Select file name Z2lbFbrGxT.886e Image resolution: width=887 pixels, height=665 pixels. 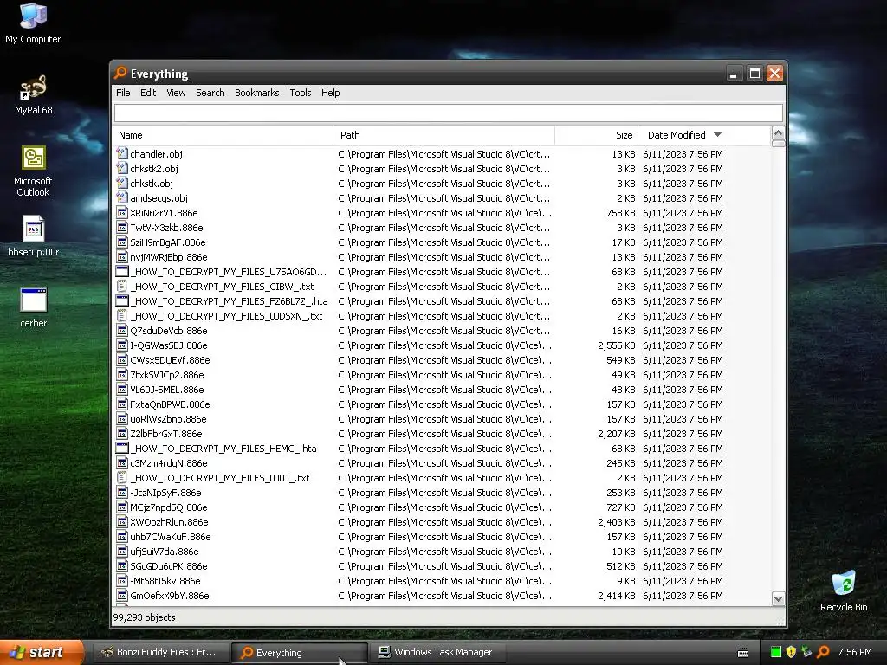click(x=165, y=434)
